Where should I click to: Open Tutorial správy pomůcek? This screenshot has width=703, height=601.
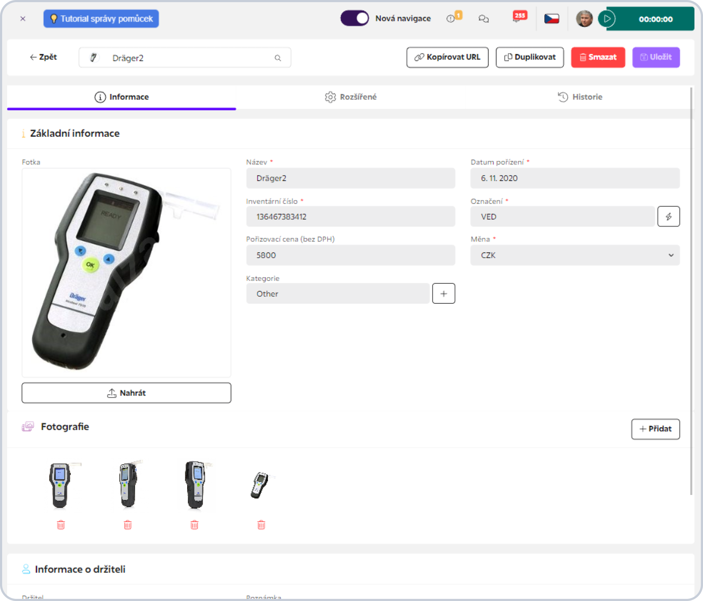[x=101, y=19]
